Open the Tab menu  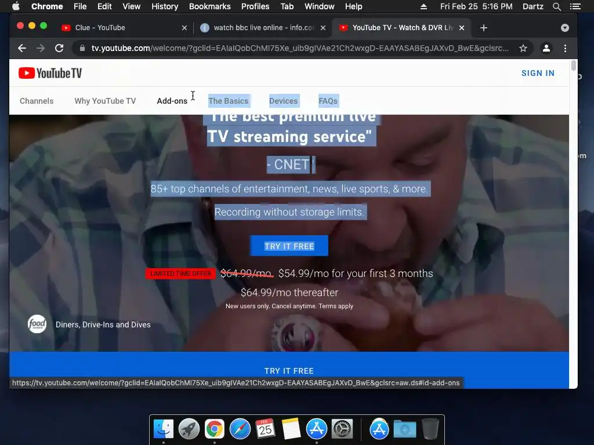click(287, 6)
